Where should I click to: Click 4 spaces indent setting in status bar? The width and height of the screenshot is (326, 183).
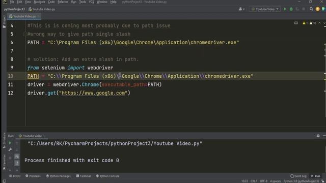(x=275, y=181)
